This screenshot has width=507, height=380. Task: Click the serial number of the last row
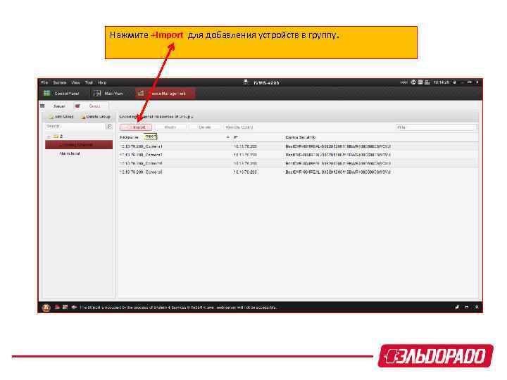338,172
